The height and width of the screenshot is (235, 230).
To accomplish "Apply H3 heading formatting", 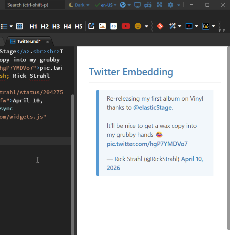I will 56,26.
